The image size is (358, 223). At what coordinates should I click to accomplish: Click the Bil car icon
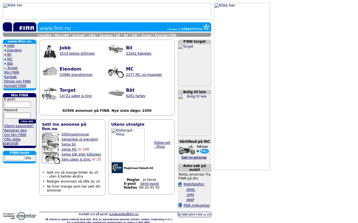click(x=116, y=49)
